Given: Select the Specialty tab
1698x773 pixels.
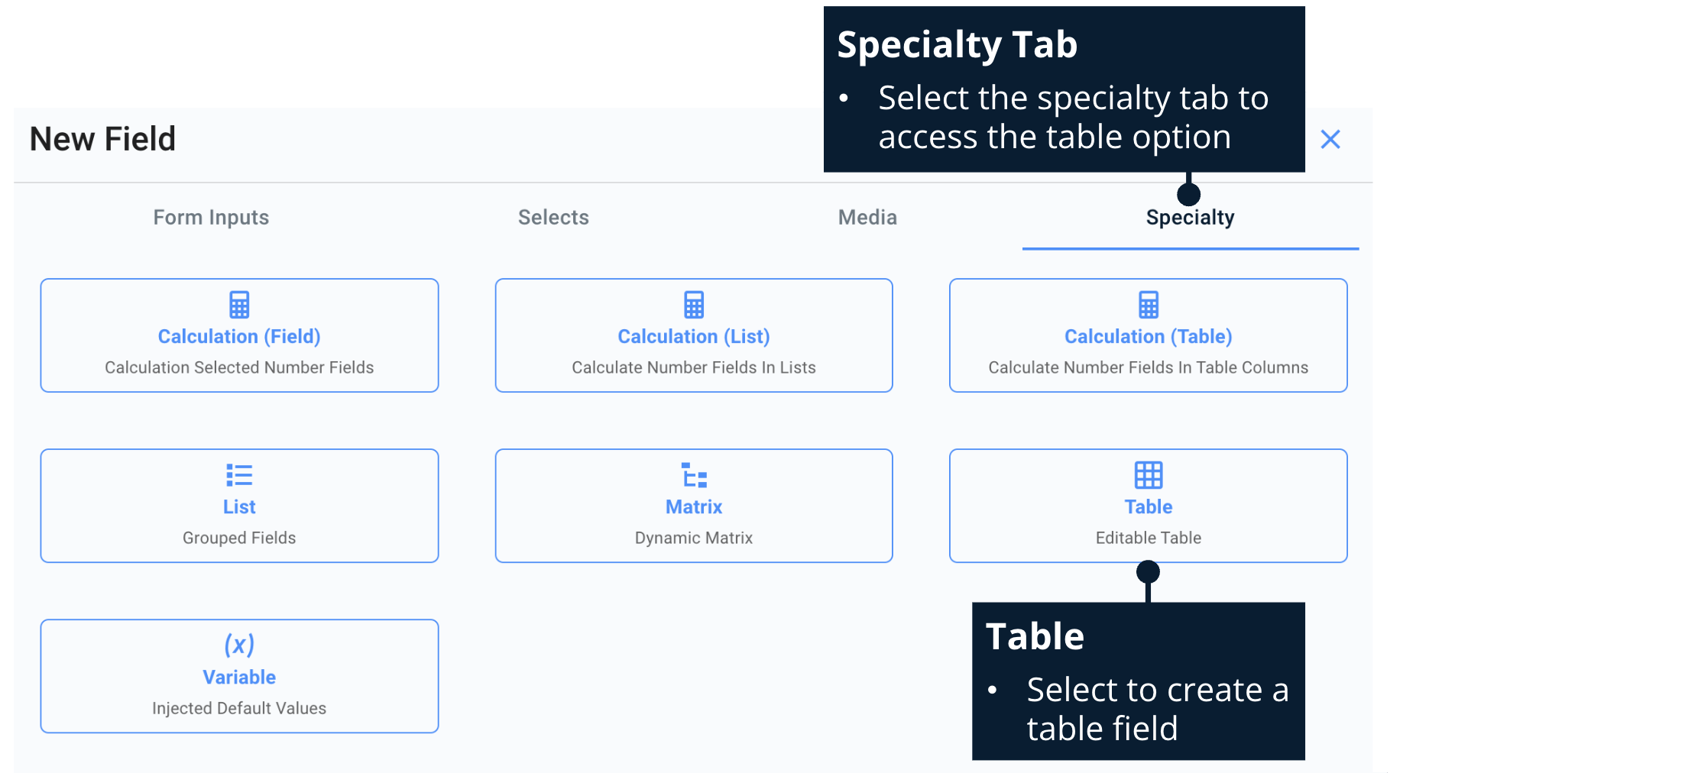Looking at the screenshot, I should point(1190,218).
